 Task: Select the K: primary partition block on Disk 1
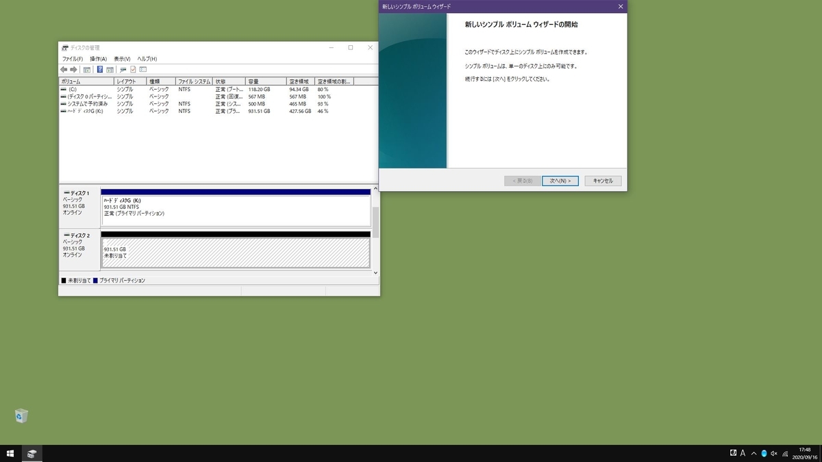tap(236, 210)
